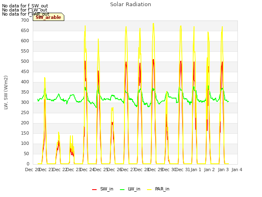Click the Dec 22 x-axis label
262x197 pixels.
pyautogui.click(x=60, y=170)
